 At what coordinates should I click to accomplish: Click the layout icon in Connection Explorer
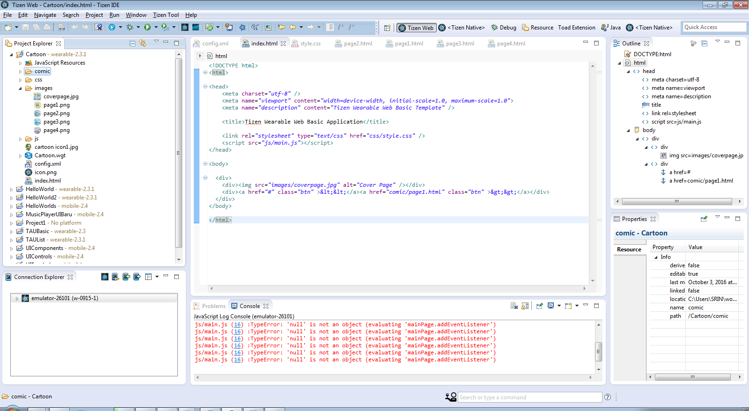[x=148, y=277]
